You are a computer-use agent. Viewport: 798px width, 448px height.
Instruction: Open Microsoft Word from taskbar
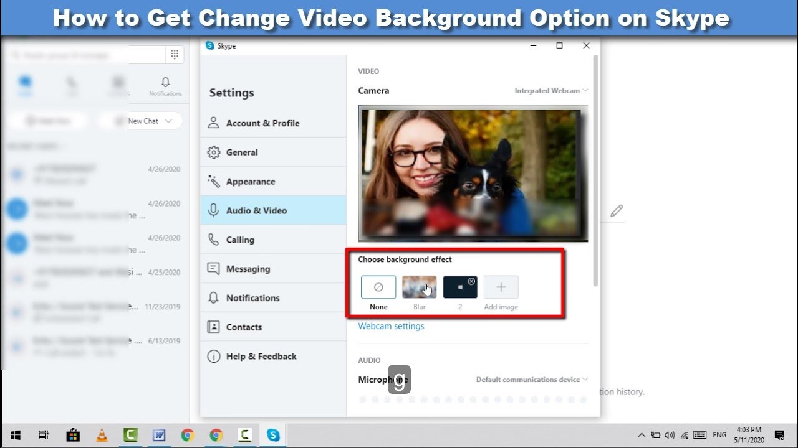point(159,436)
